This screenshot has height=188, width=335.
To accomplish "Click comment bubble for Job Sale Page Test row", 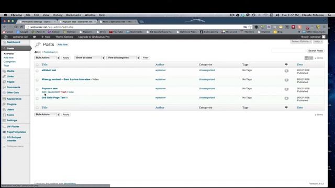I will point(286,99).
